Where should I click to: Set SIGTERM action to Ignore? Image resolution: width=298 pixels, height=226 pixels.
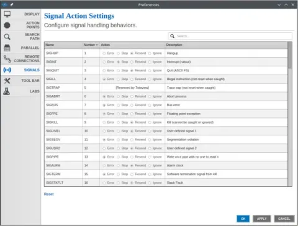[150, 174]
